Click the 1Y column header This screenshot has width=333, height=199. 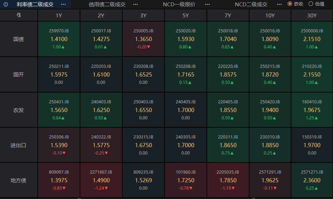click(59, 15)
